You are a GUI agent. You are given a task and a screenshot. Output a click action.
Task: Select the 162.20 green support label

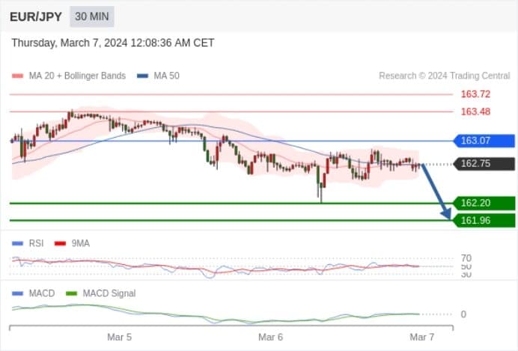coord(484,203)
